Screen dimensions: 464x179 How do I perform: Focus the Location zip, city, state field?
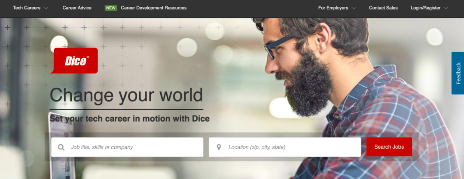click(285, 147)
